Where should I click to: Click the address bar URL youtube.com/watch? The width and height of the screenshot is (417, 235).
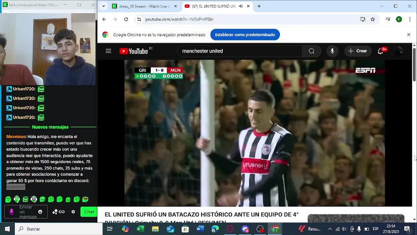point(179,19)
